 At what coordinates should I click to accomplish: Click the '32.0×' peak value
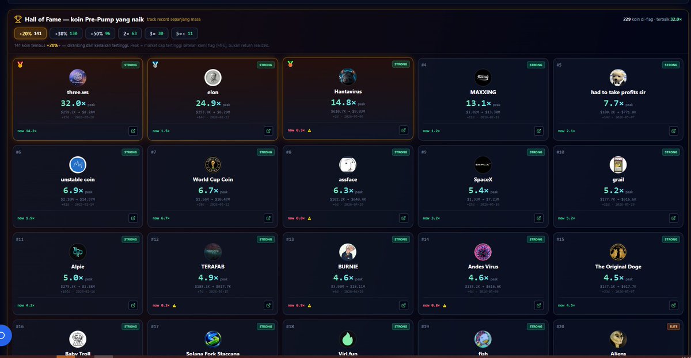(73, 103)
